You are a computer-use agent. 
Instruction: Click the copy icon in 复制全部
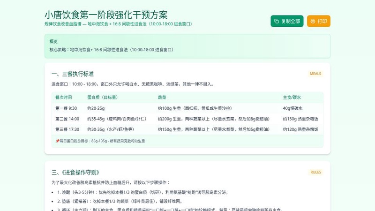pos(277,21)
